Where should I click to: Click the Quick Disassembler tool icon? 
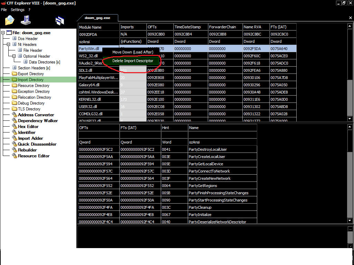[15, 144]
